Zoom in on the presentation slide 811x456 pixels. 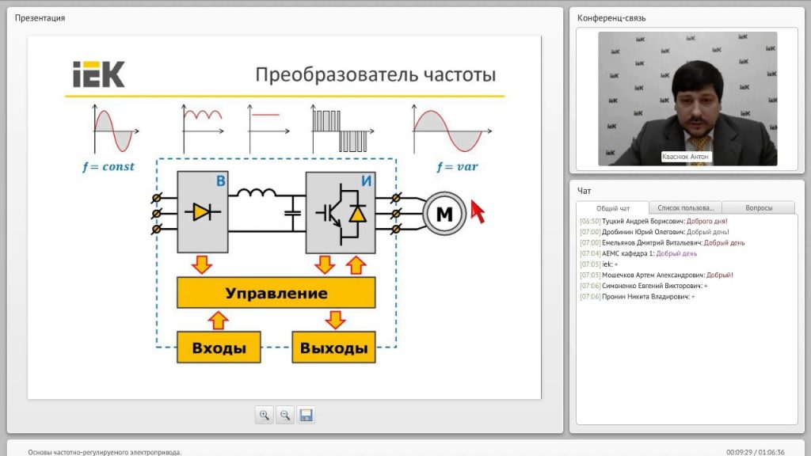265,415
